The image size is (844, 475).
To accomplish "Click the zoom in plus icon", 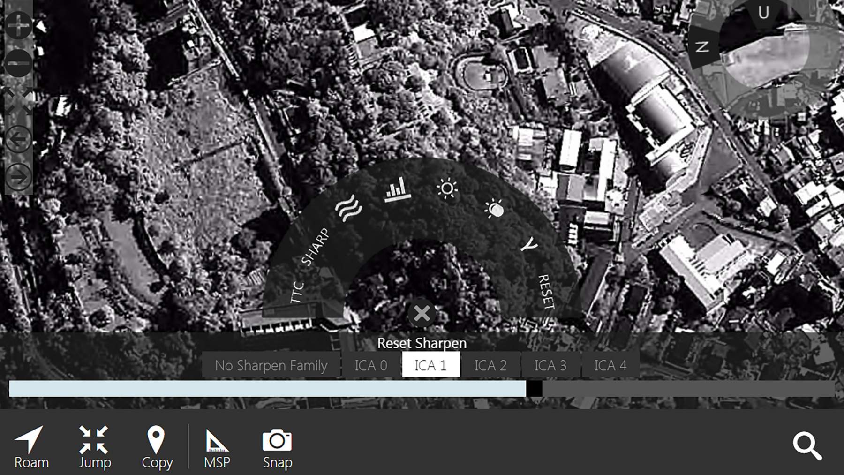I will pyautogui.click(x=18, y=24).
